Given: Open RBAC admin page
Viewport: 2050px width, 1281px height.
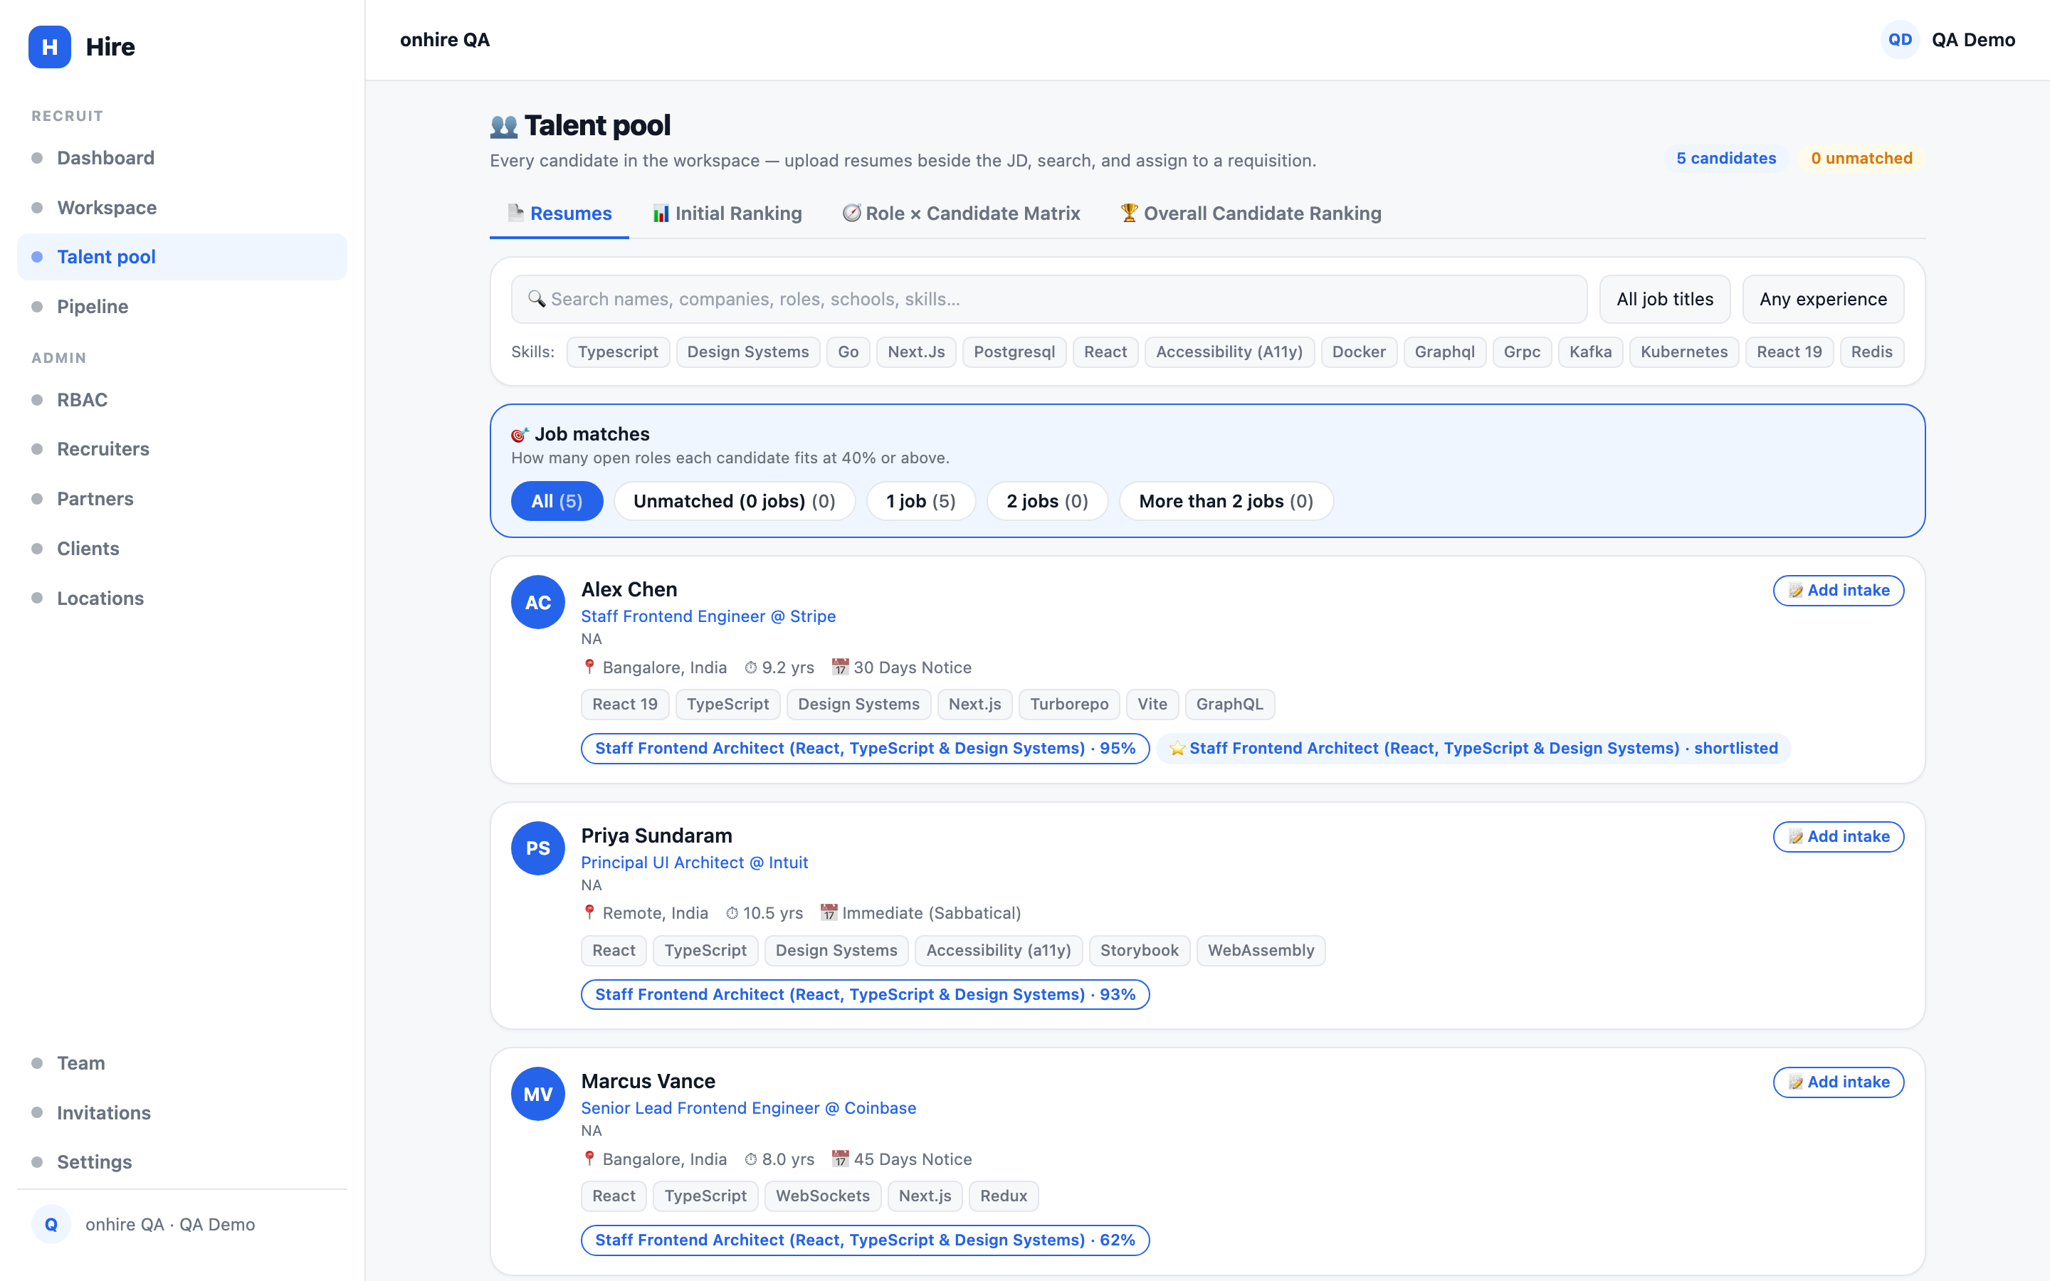Looking at the screenshot, I should point(182,400).
